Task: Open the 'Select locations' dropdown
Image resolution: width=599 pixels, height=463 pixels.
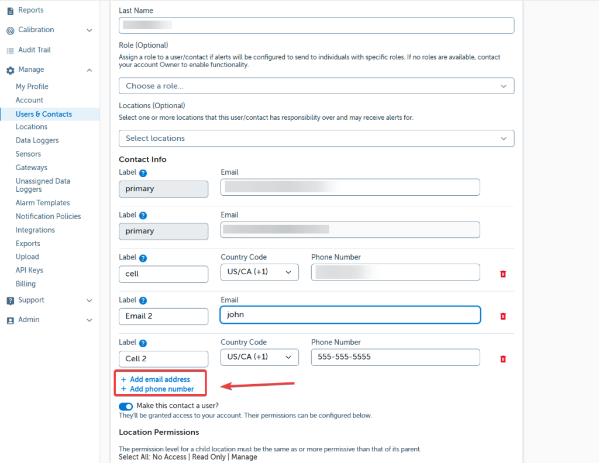Action: click(316, 139)
